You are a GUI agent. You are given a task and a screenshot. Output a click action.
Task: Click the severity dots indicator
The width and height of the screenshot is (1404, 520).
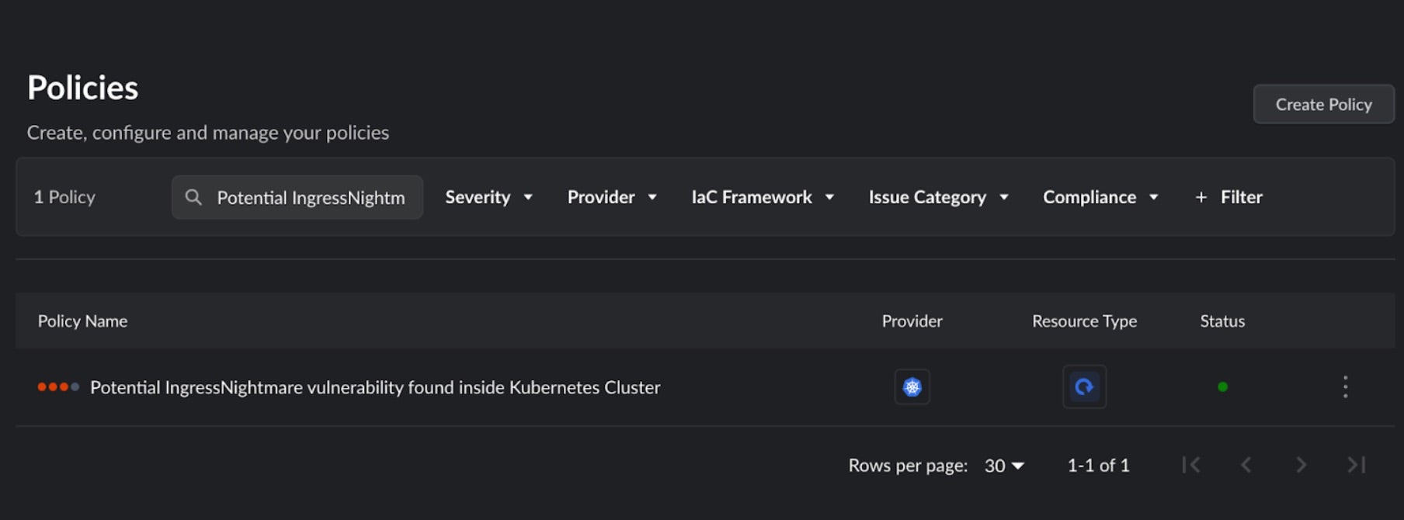(58, 387)
